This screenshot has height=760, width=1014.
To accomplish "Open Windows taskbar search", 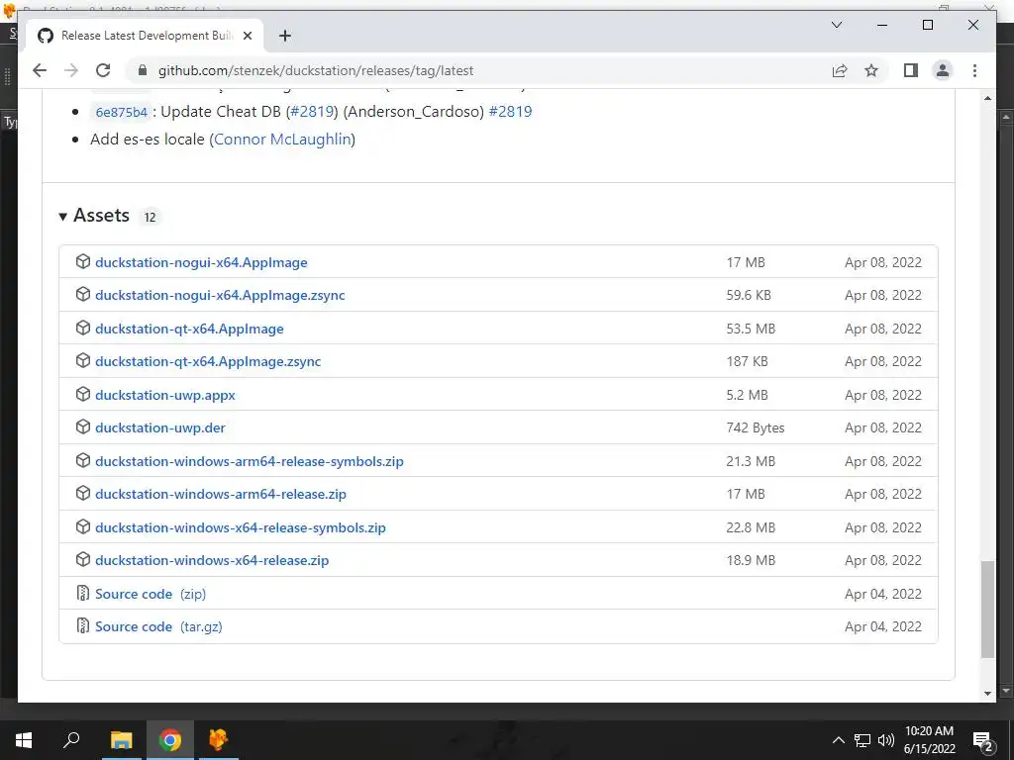I will (71, 740).
